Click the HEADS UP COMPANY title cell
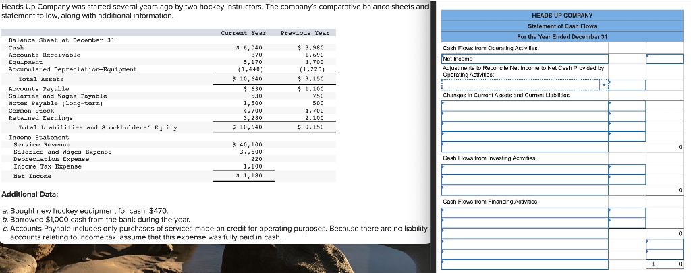Image resolution: width=691 pixels, height=273 pixels. [562, 16]
